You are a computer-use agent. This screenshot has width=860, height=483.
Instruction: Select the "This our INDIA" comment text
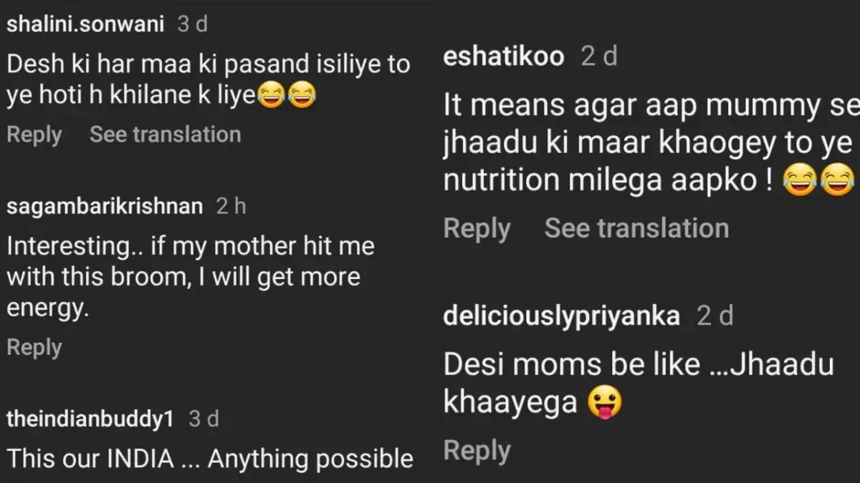pos(209,459)
